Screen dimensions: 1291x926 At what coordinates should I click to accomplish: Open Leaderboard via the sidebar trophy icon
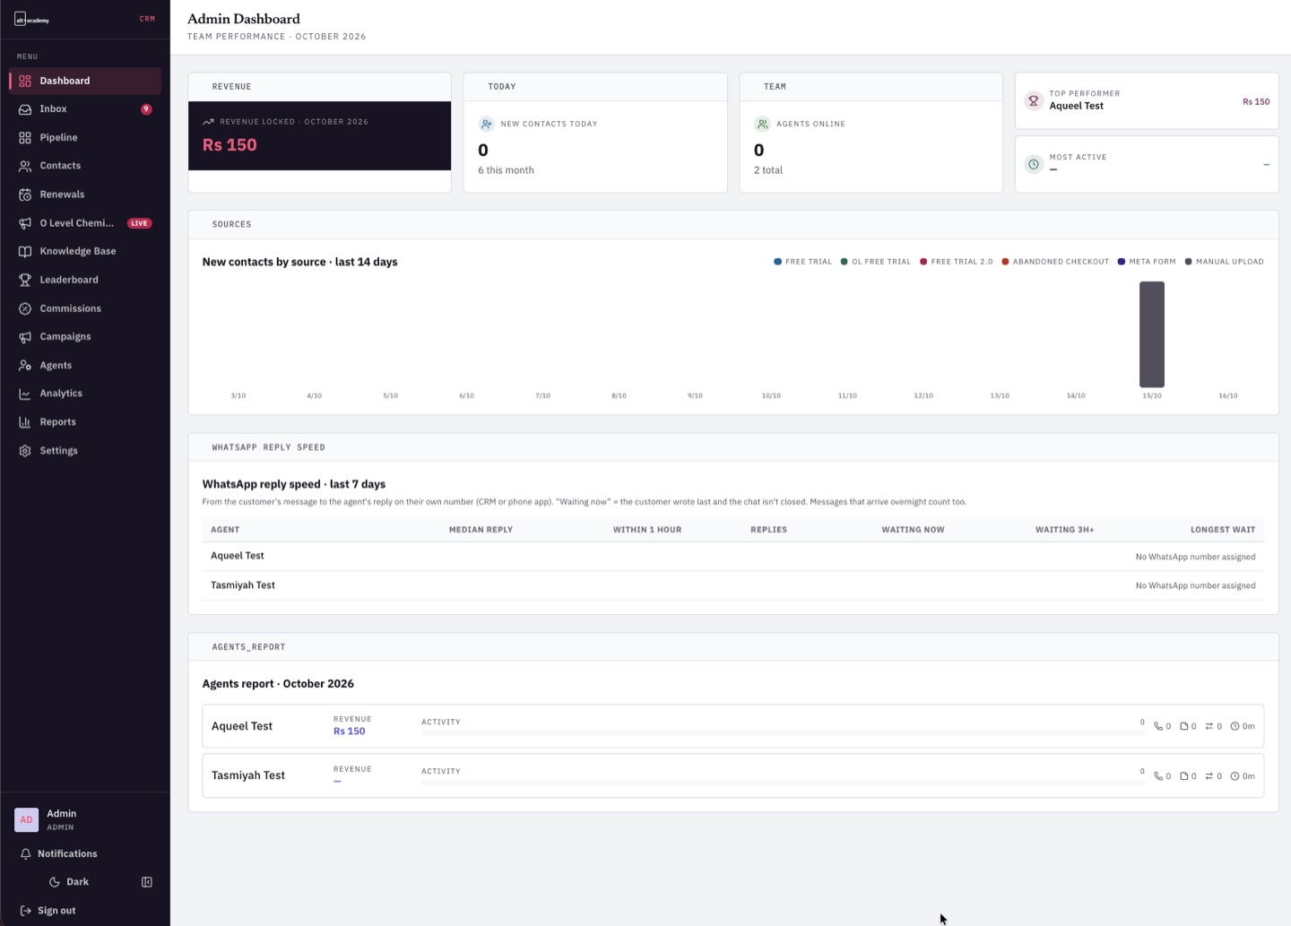(x=25, y=280)
